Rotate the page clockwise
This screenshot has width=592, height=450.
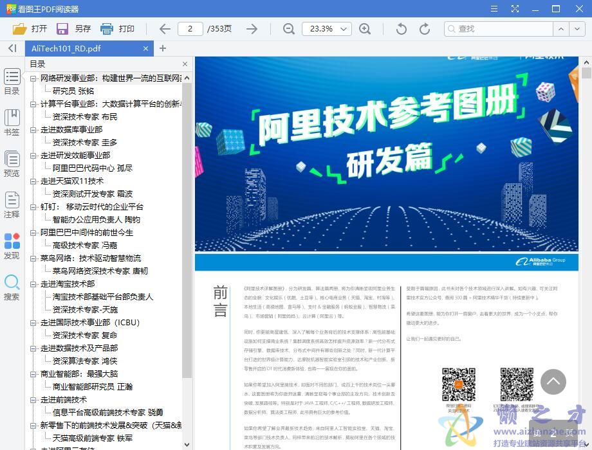click(x=425, y=29)
